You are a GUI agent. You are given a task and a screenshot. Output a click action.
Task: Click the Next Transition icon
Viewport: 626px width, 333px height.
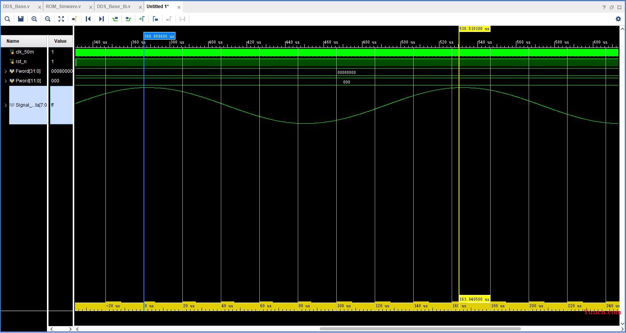coord(129,19)
